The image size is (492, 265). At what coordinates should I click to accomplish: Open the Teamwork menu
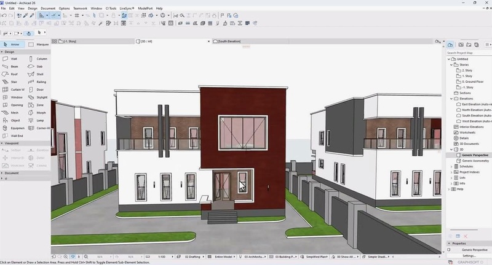[80, 8]
